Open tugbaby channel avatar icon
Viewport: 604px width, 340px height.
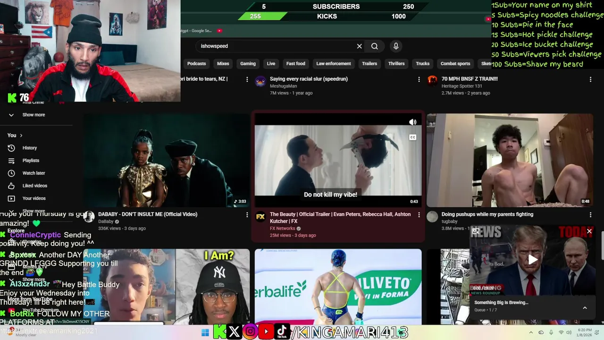[x=432, y=217]
